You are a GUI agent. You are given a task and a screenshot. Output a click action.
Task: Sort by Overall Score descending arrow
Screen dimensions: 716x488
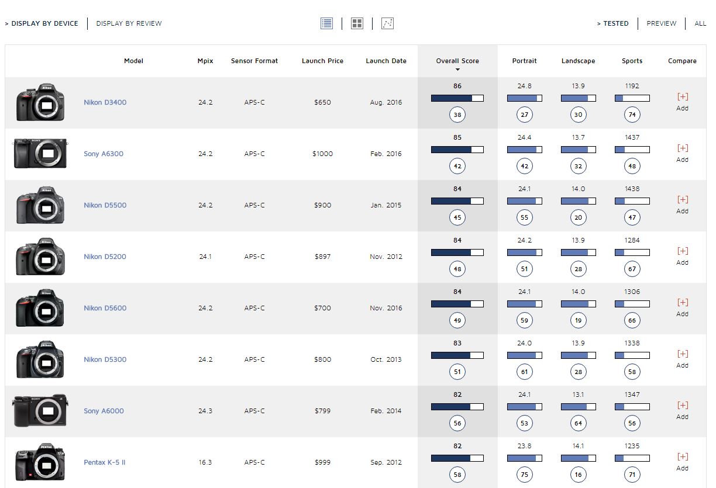point(457,70)
